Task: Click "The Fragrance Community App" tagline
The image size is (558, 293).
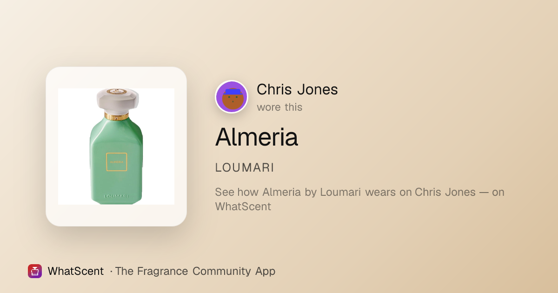Action: pyautogui.click(x=195, y=271)
